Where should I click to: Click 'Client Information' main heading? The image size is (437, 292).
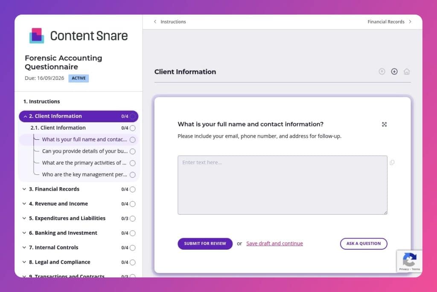coord(185,72)
